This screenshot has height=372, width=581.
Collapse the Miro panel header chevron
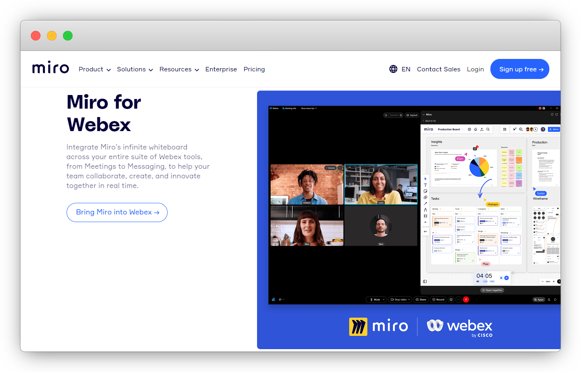423,115
